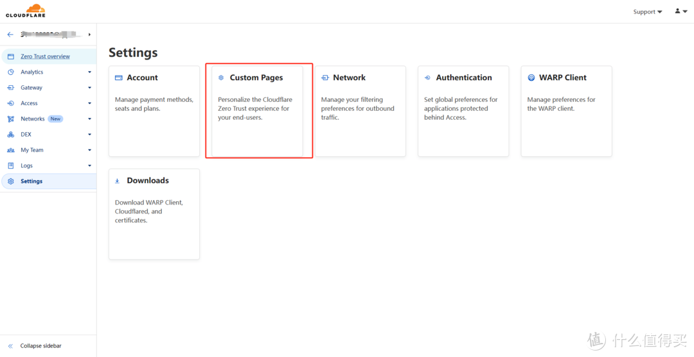Open the Account settings card title
694x357 pixels.
(x=143, y=78)
